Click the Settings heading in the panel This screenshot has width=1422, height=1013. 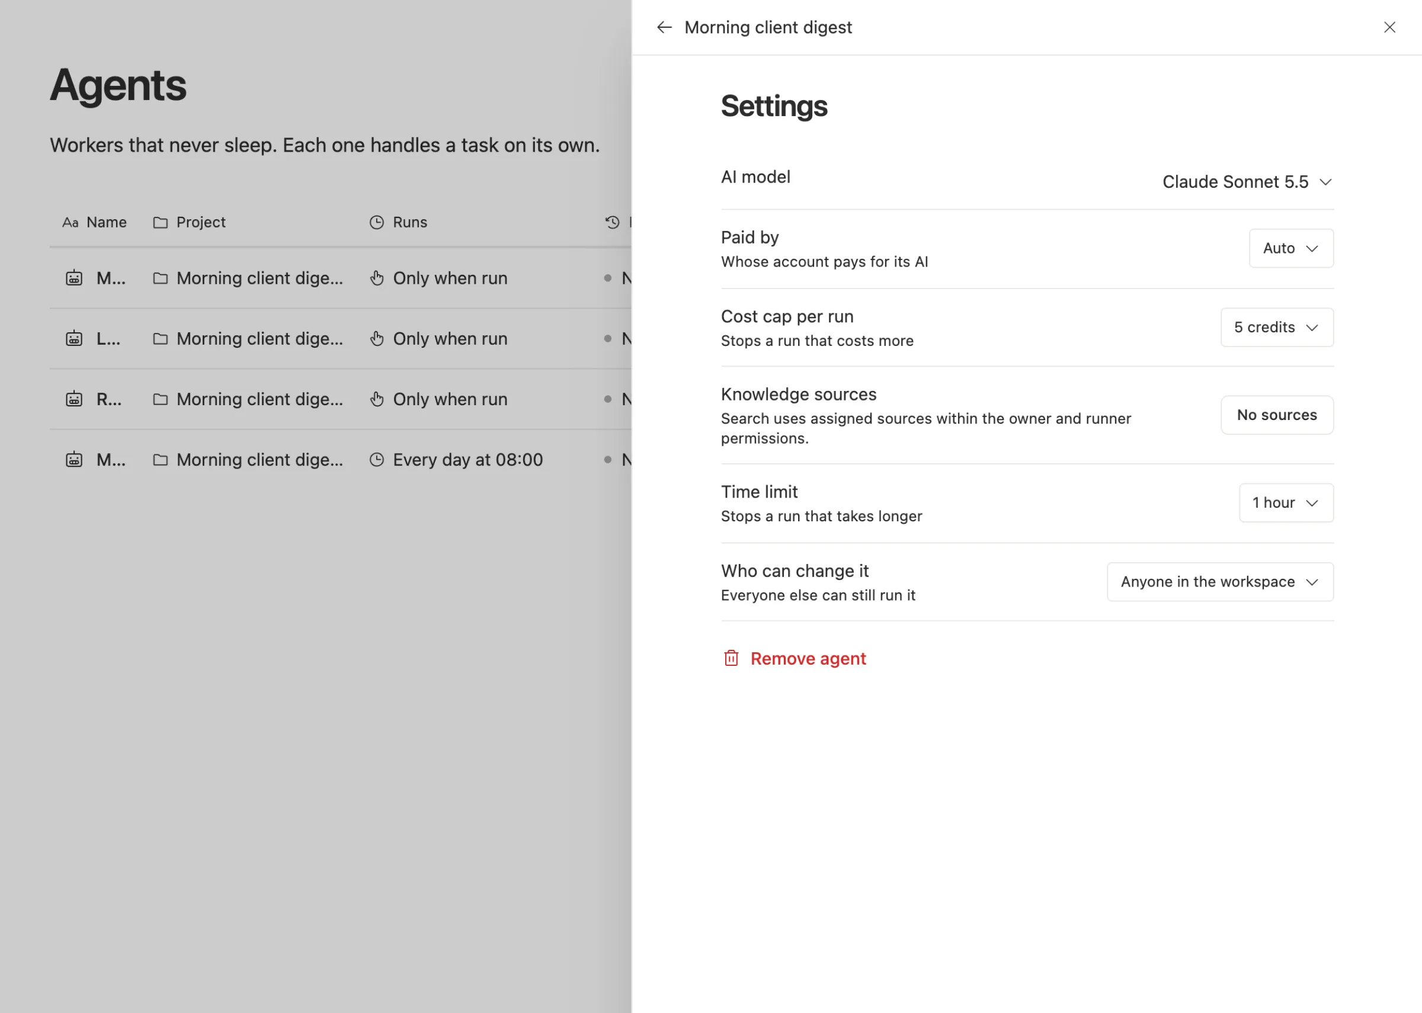pyautogui.click(x=774, y=106)
